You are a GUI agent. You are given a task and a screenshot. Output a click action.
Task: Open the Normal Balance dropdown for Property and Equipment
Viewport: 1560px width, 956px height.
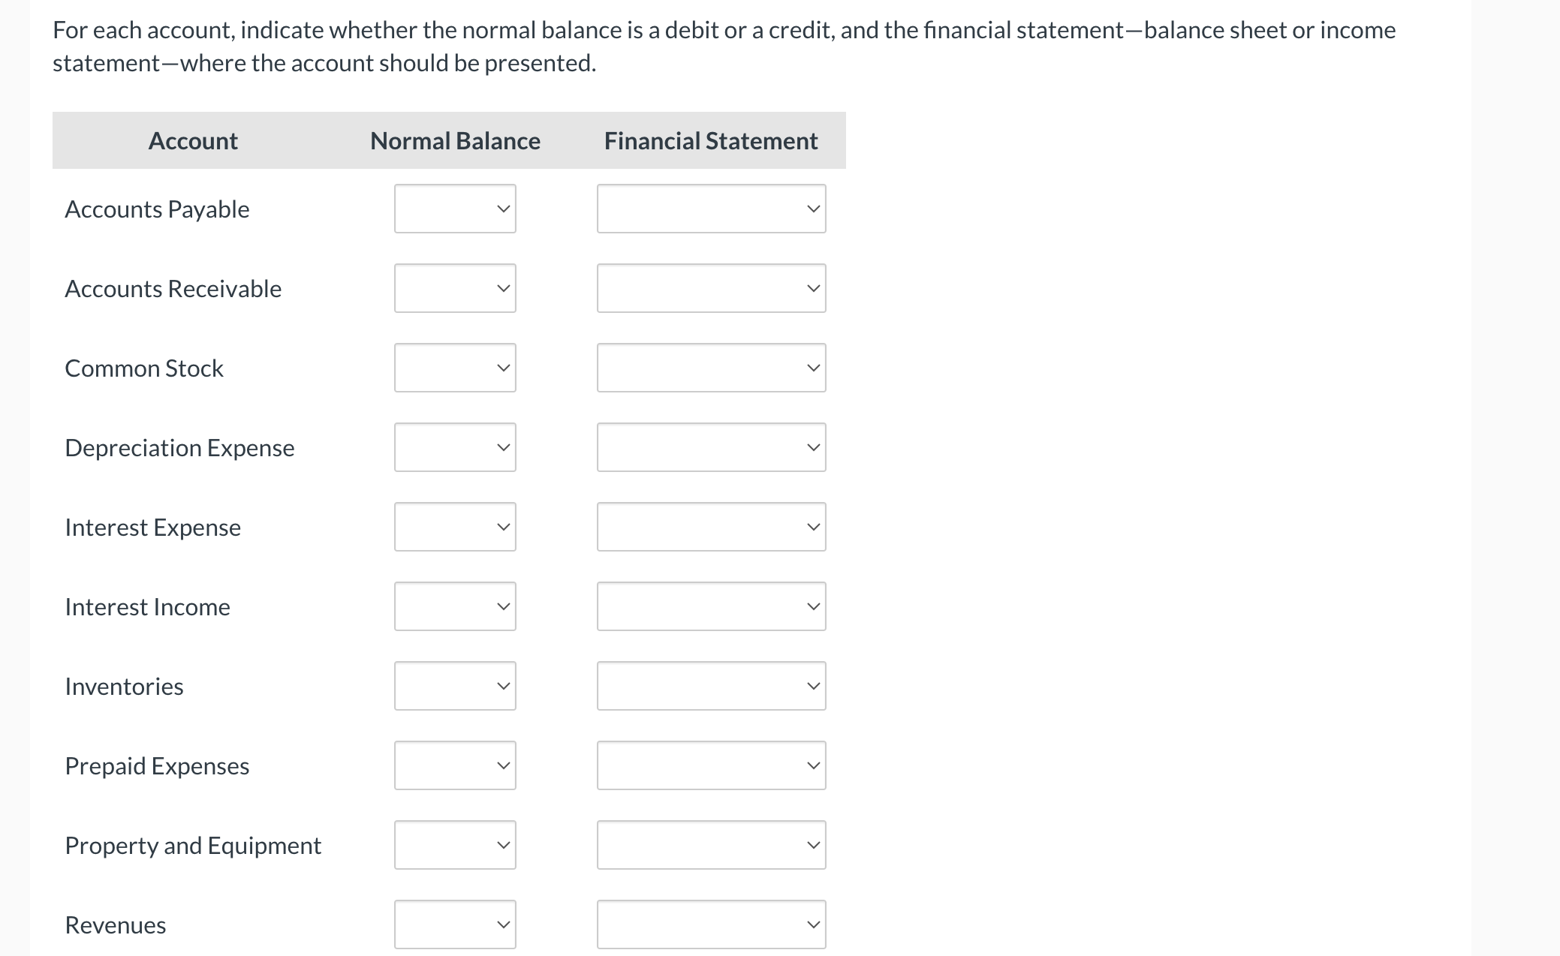(x=454, y=845)
